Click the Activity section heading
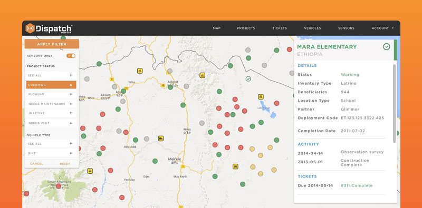Image resolution: width=422 pixels, height=208 pixels. click(308, 144)
